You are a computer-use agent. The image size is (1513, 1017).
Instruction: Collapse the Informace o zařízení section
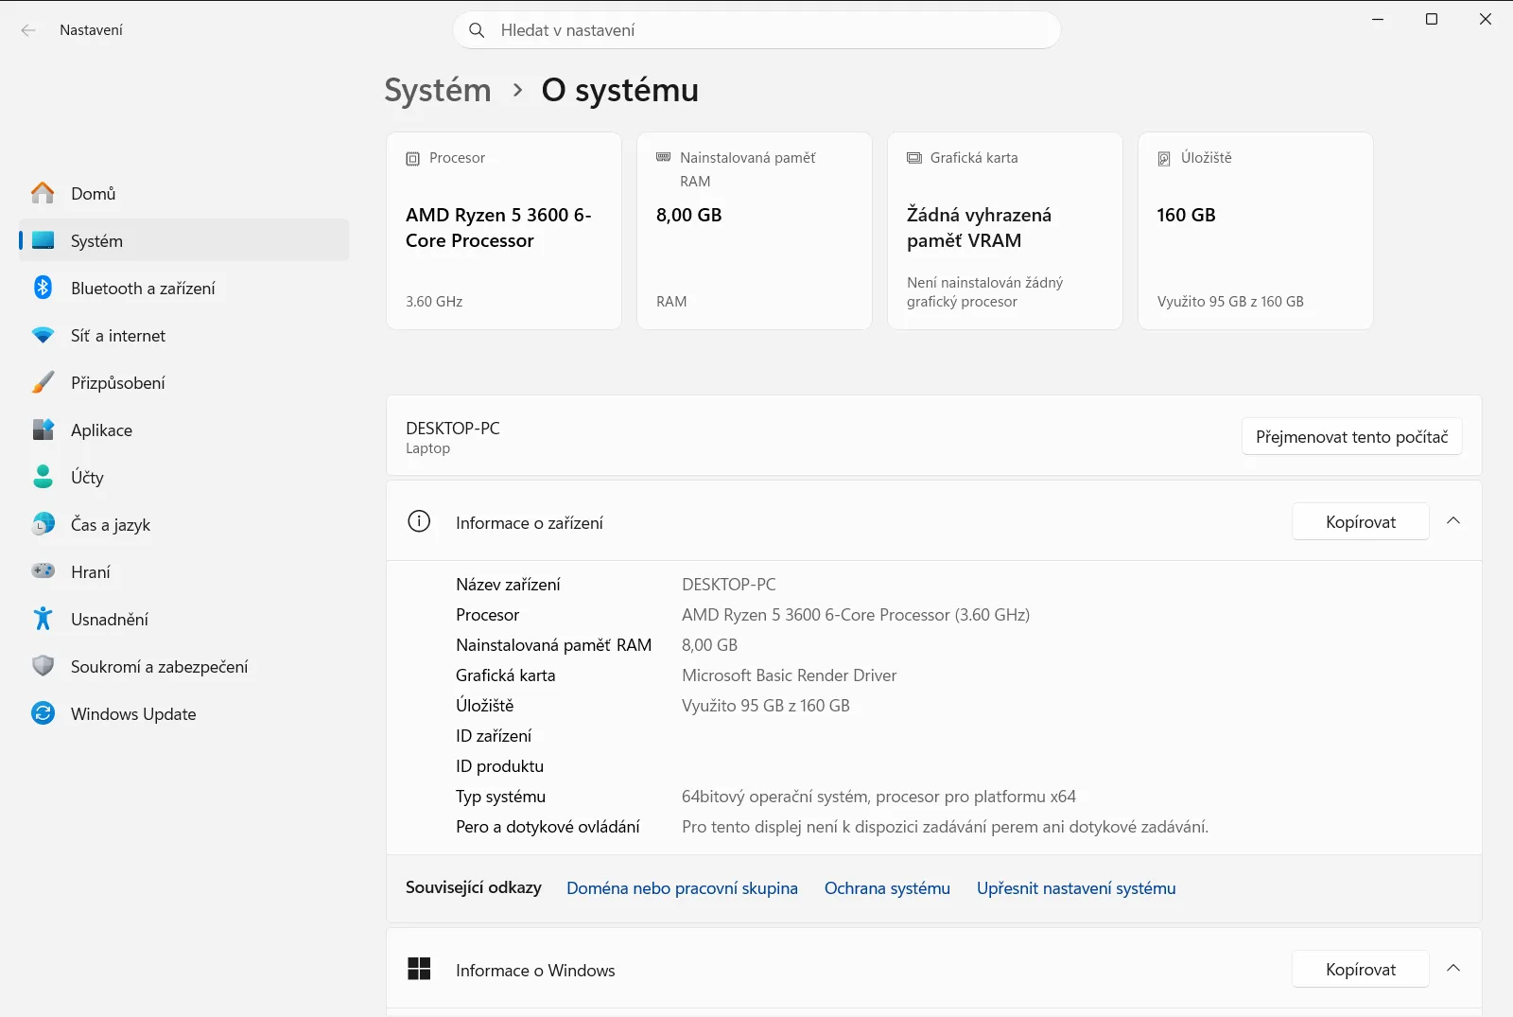[1453, 521]
